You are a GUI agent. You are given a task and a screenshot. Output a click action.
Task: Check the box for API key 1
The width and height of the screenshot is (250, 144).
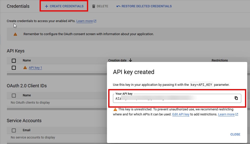pos(14,68)
